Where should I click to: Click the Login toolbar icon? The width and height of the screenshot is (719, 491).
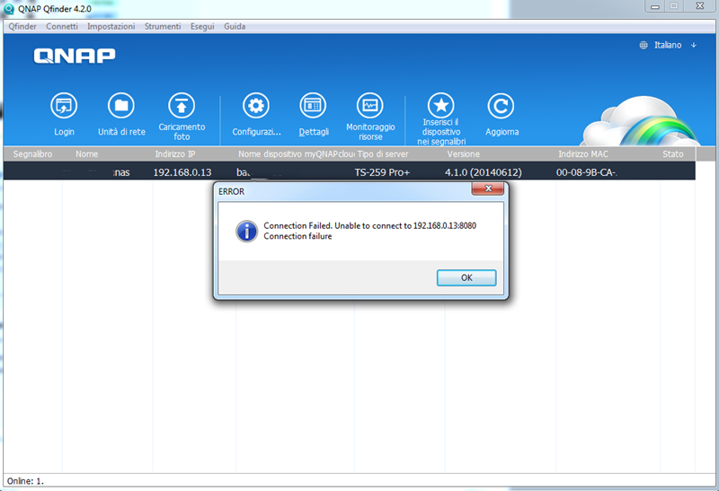(64, 106)
